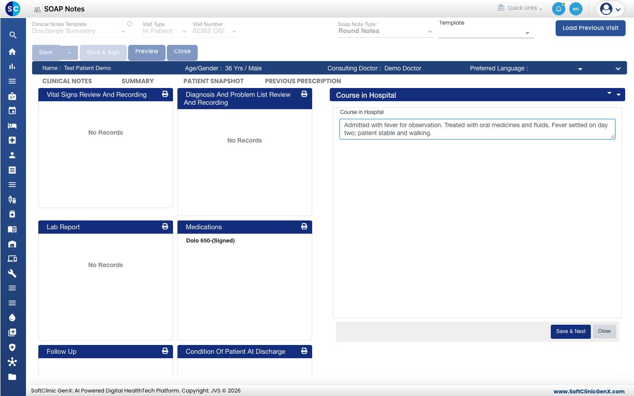The image size is (634, 396).
Task: Open the calendar icon in sidebar
Action: [12, 110]
